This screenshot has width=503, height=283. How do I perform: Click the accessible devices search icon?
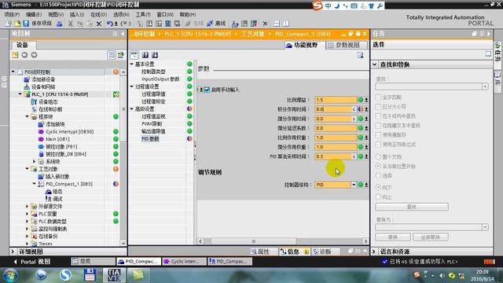(x=235, y=24)
